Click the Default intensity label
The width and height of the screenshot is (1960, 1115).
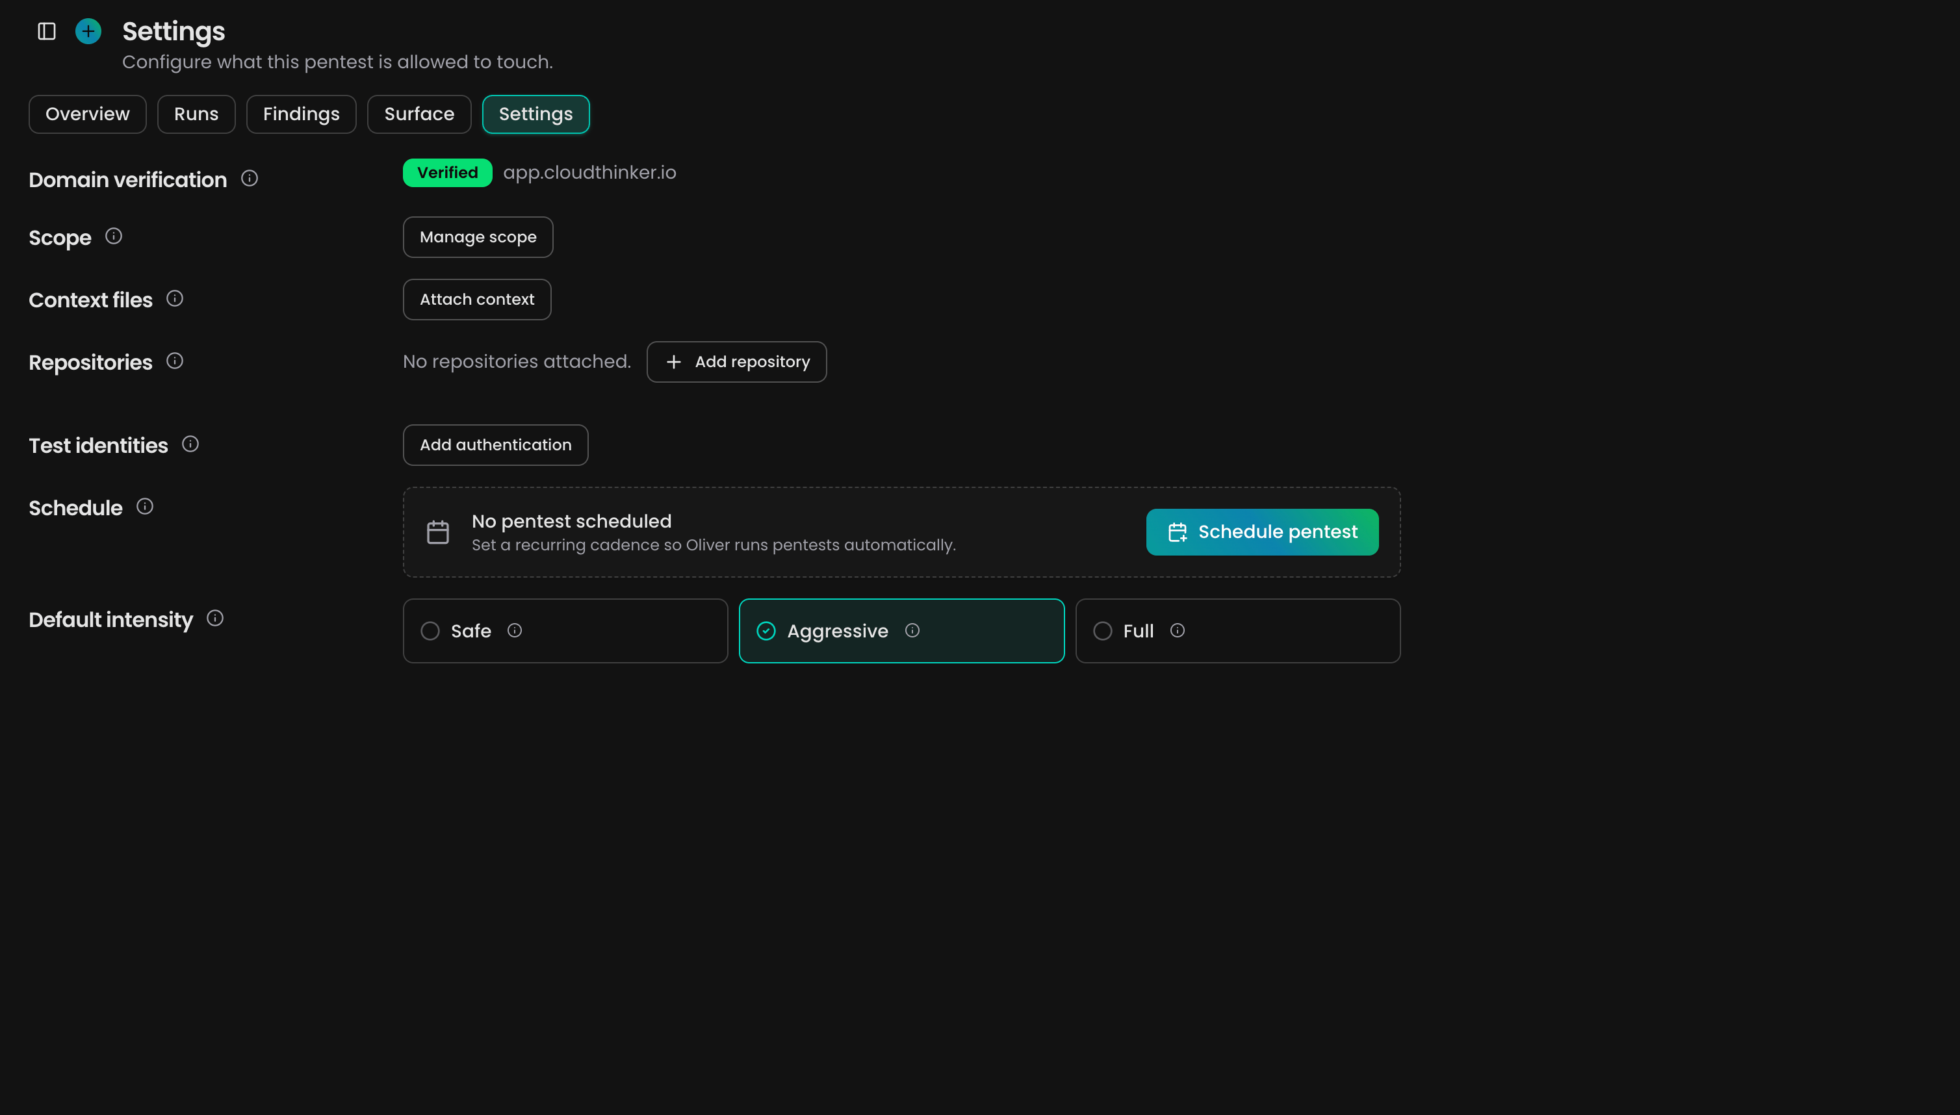(111, 619)
